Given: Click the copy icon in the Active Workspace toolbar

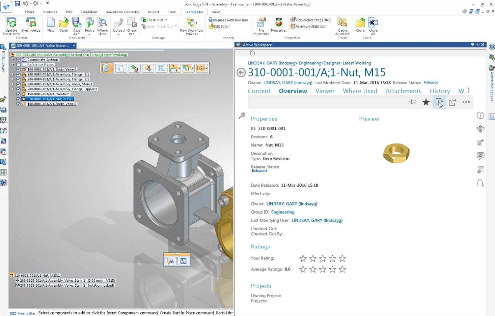Looking at the screenshot, I should pos(439,102).
